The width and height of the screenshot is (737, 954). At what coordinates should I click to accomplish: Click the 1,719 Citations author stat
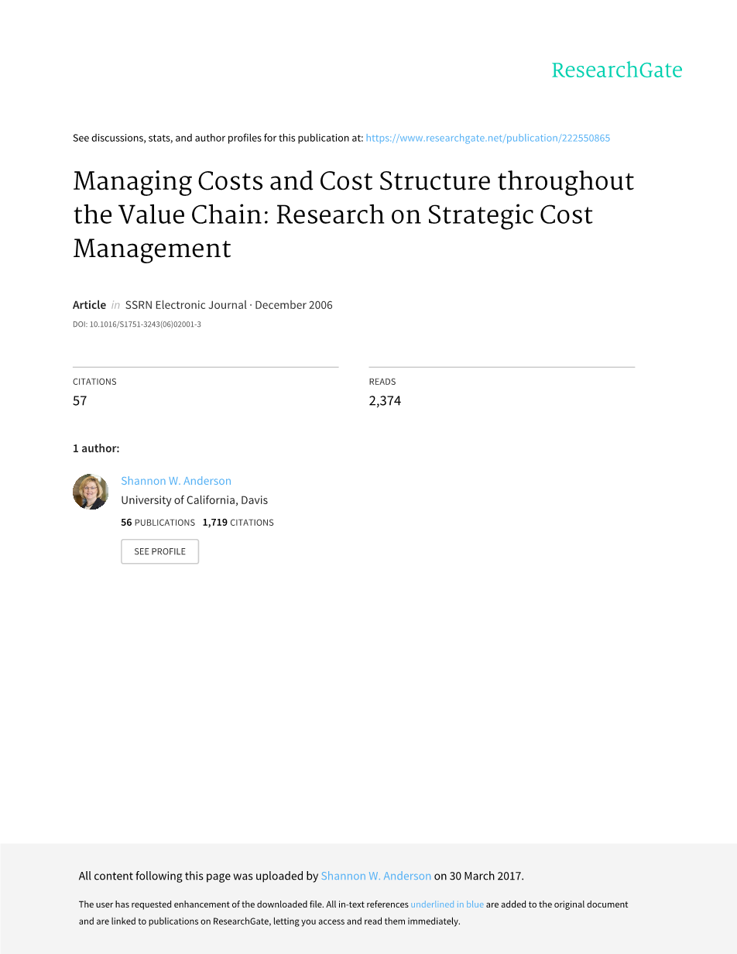(x=238, y=523)
